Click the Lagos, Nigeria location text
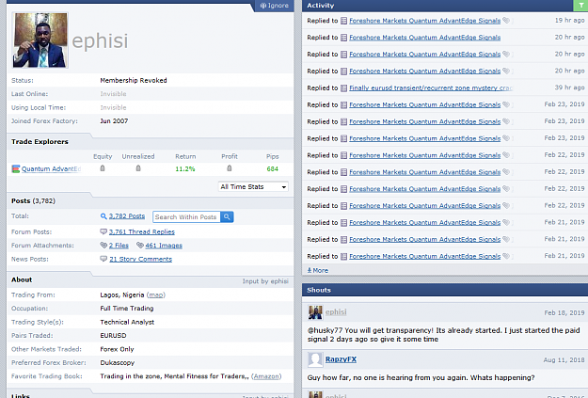 click(x=122, y=295)
